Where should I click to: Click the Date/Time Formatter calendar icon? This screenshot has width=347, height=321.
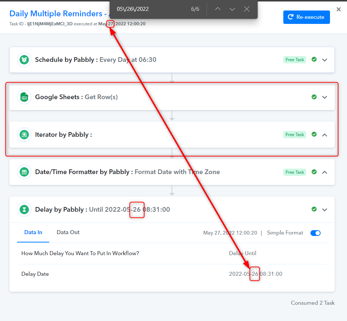pos(24,172)
